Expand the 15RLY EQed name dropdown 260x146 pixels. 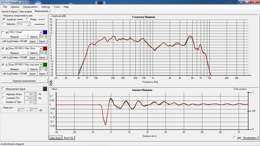coord(41,32)
